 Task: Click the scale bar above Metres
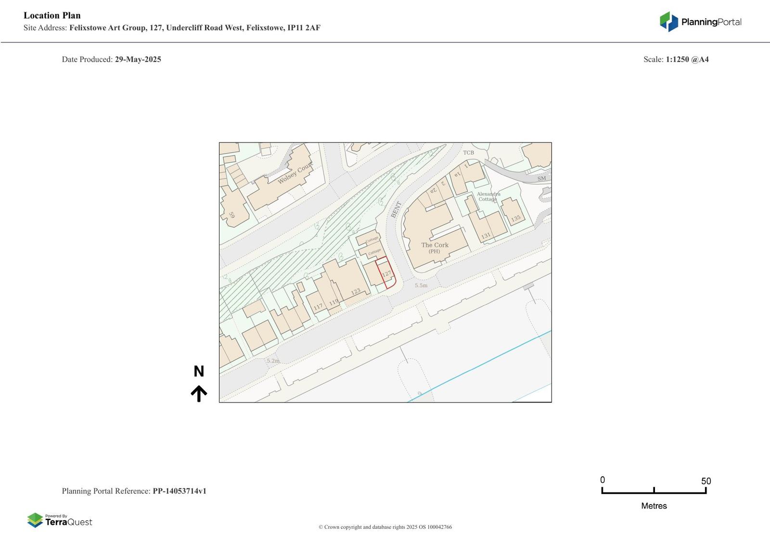tap(654, 491)
